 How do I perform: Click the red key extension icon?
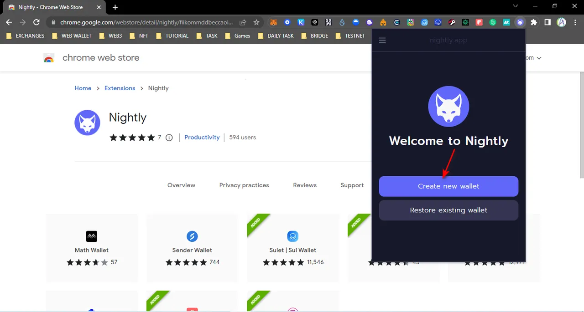pyautogui.click(x=452, y=22)
